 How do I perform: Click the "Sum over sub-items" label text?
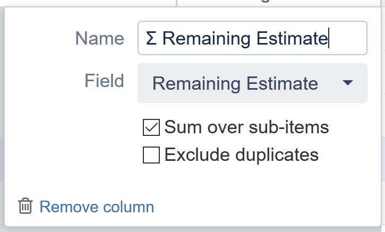(246, 127)
